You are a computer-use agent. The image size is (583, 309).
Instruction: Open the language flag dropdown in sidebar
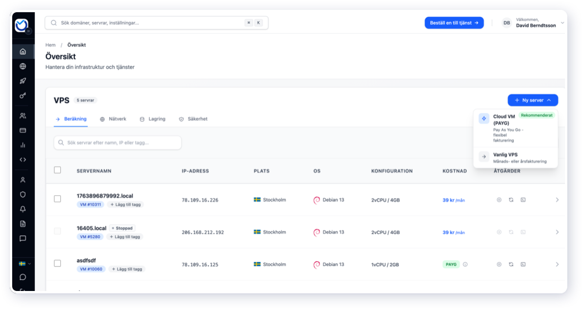point(24,264)
